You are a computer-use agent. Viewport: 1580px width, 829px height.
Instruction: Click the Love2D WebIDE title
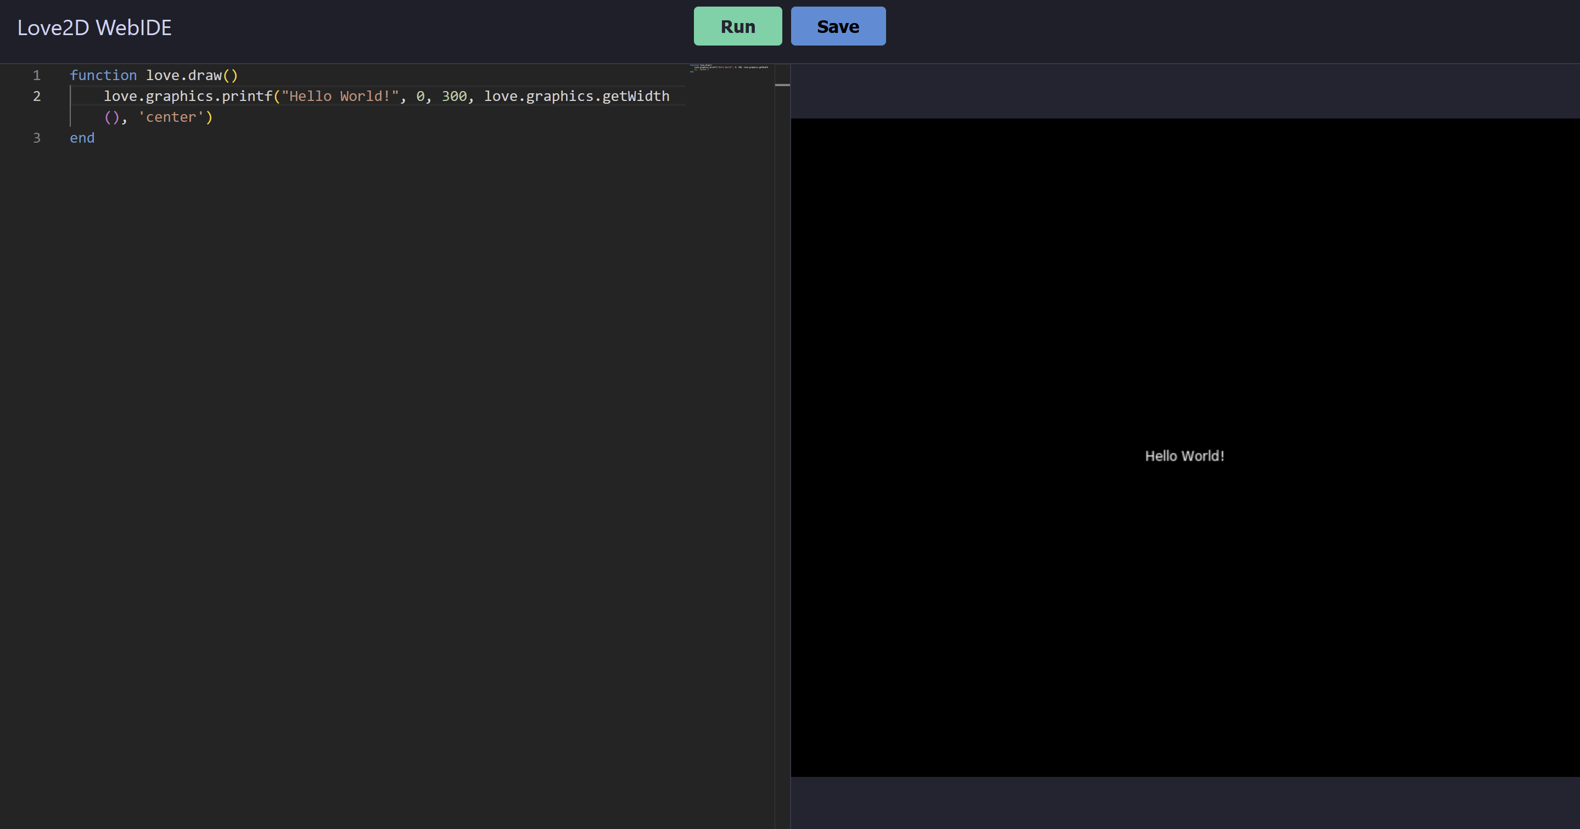pos(94,27)
